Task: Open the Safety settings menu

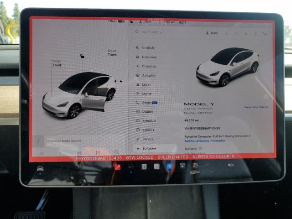Action: pyautogui.click(x=145, y=130)
